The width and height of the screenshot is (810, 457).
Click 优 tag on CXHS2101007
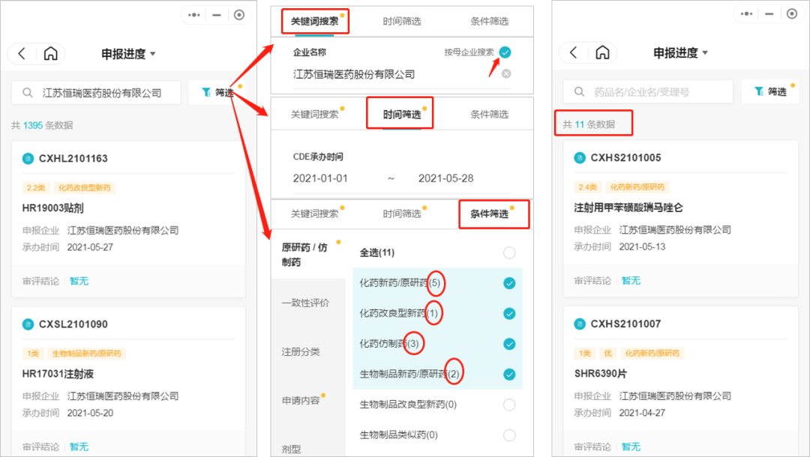tap(608, 354)
